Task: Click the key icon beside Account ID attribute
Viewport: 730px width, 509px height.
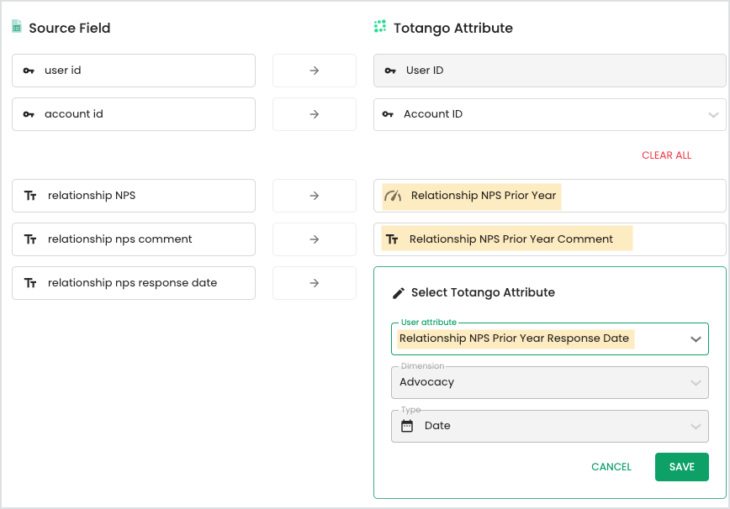Action: click(x=388, y=114)
